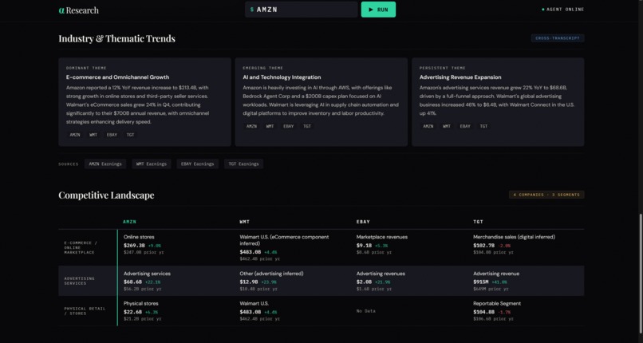Viewport: 643px width, 343px height.
Task: Click the Advertising Revenue Expansion card title
Action: pos(460,77)
